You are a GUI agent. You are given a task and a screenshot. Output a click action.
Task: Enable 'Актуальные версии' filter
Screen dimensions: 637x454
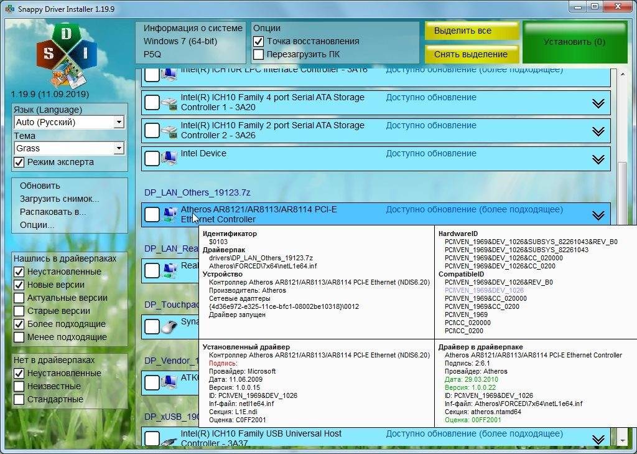[19, 298]
